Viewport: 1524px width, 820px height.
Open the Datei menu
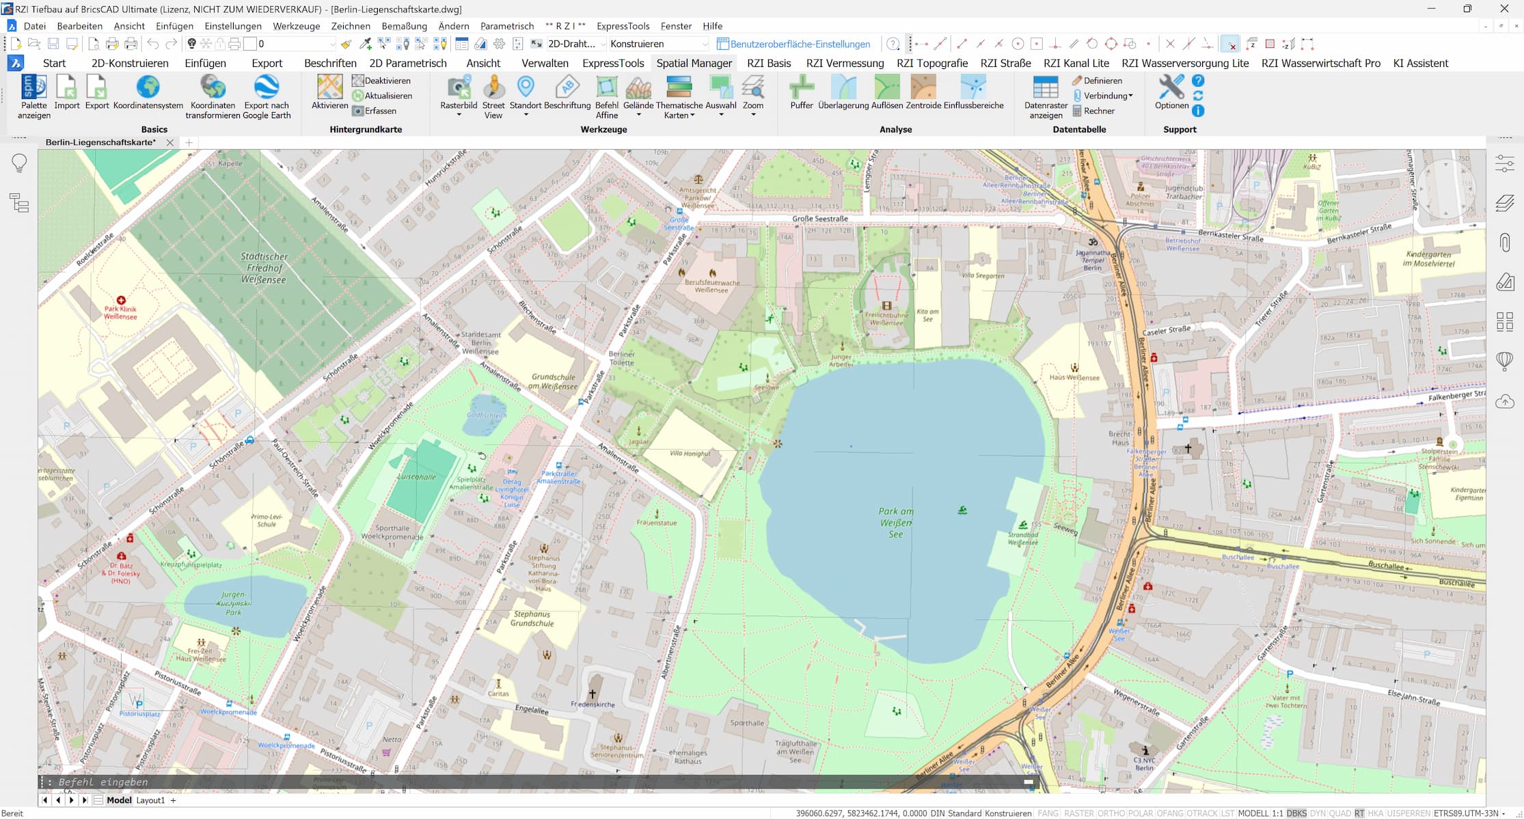pos(35,26)
